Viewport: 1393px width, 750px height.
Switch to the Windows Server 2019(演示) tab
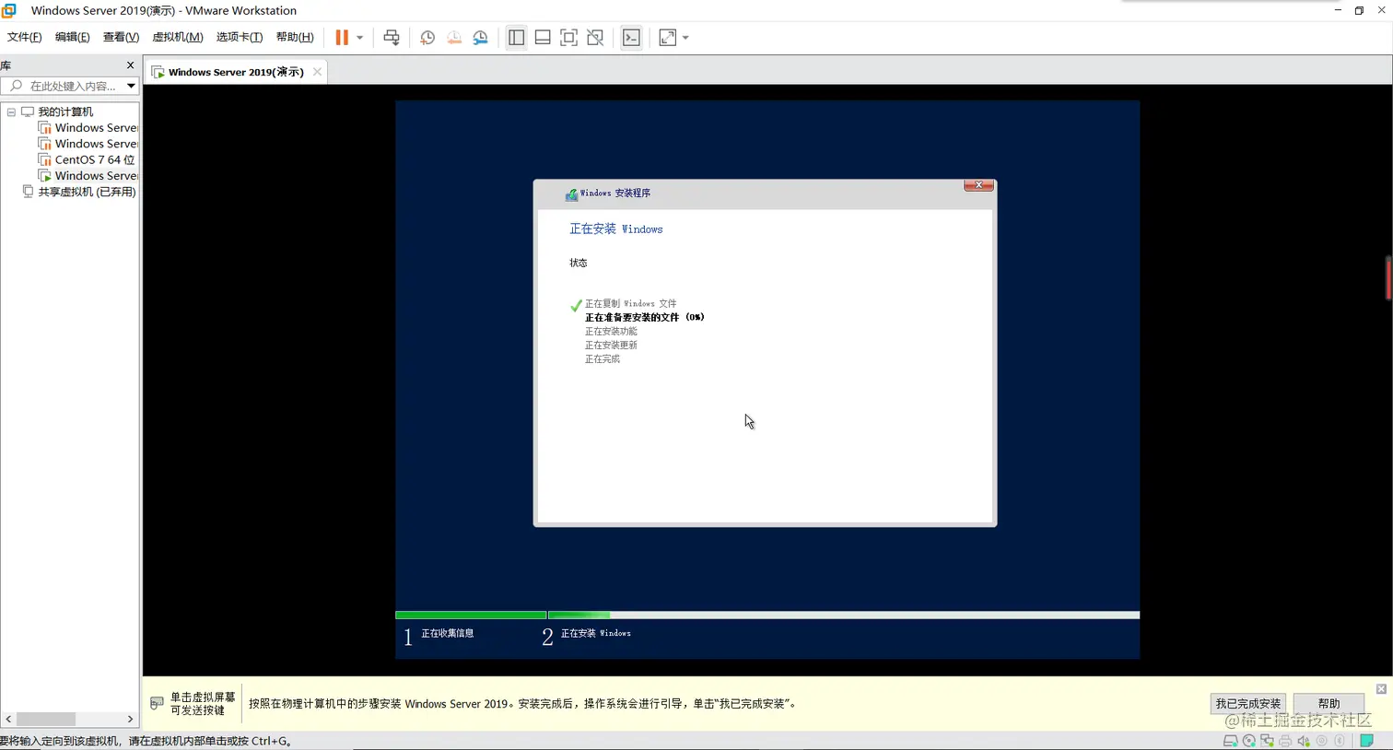click(236, 72)
